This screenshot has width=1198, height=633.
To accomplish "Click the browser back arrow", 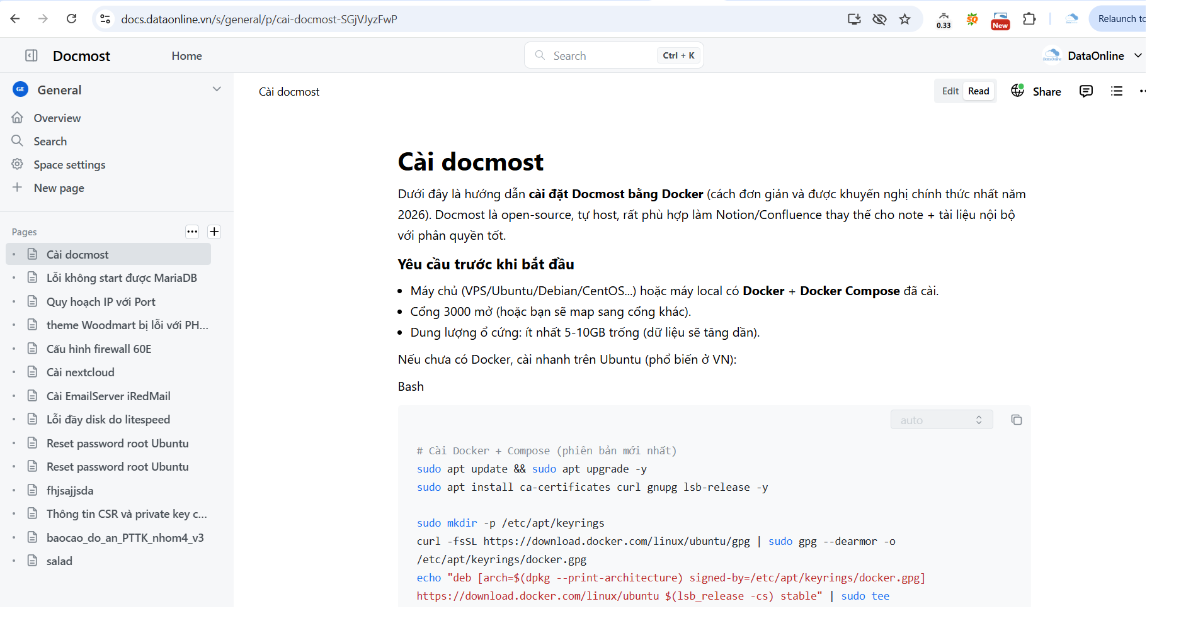I will coord(15,19).
